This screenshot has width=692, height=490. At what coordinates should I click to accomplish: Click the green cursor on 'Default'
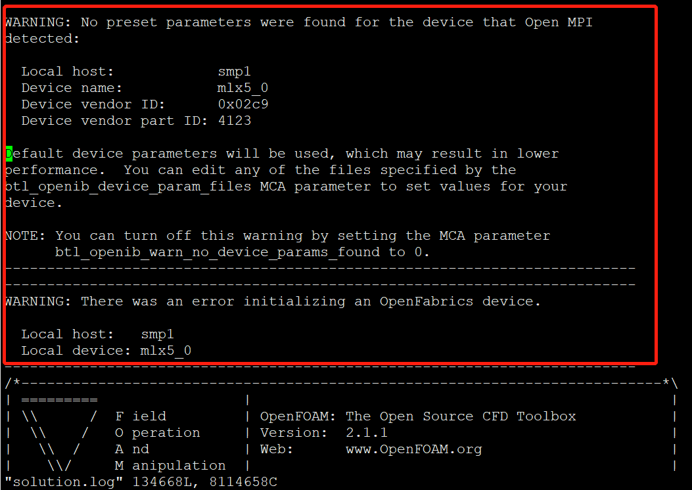(9, 154)
